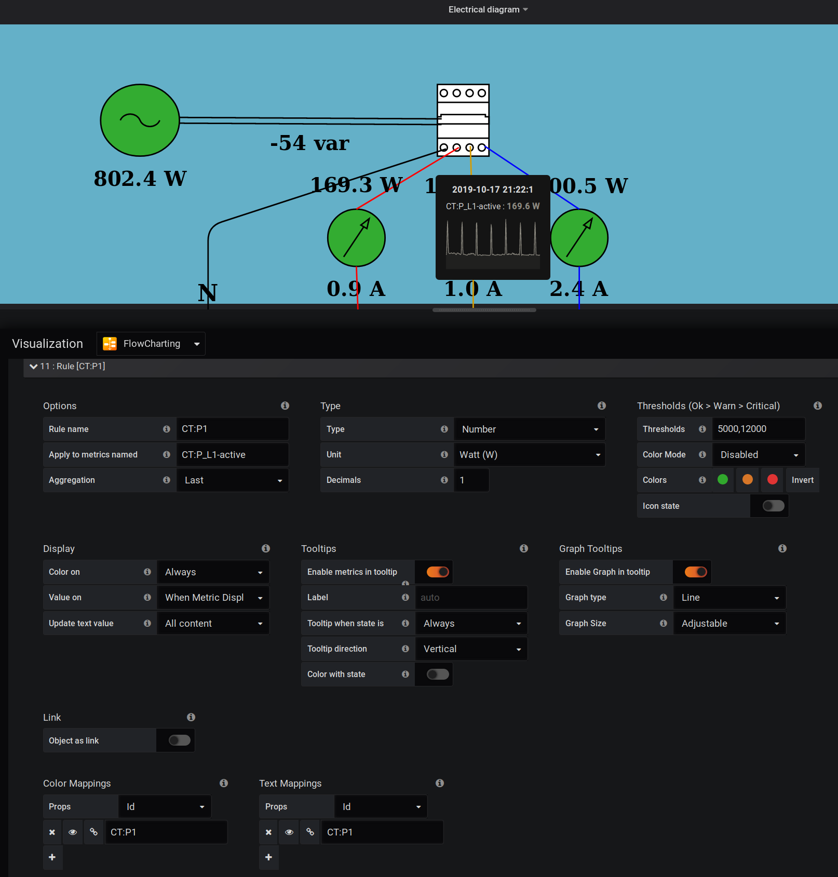Toggle visibility of the Color Mappings eye icon
The height and width of the screenshot is (877, 838).
(x=73, y=832)
